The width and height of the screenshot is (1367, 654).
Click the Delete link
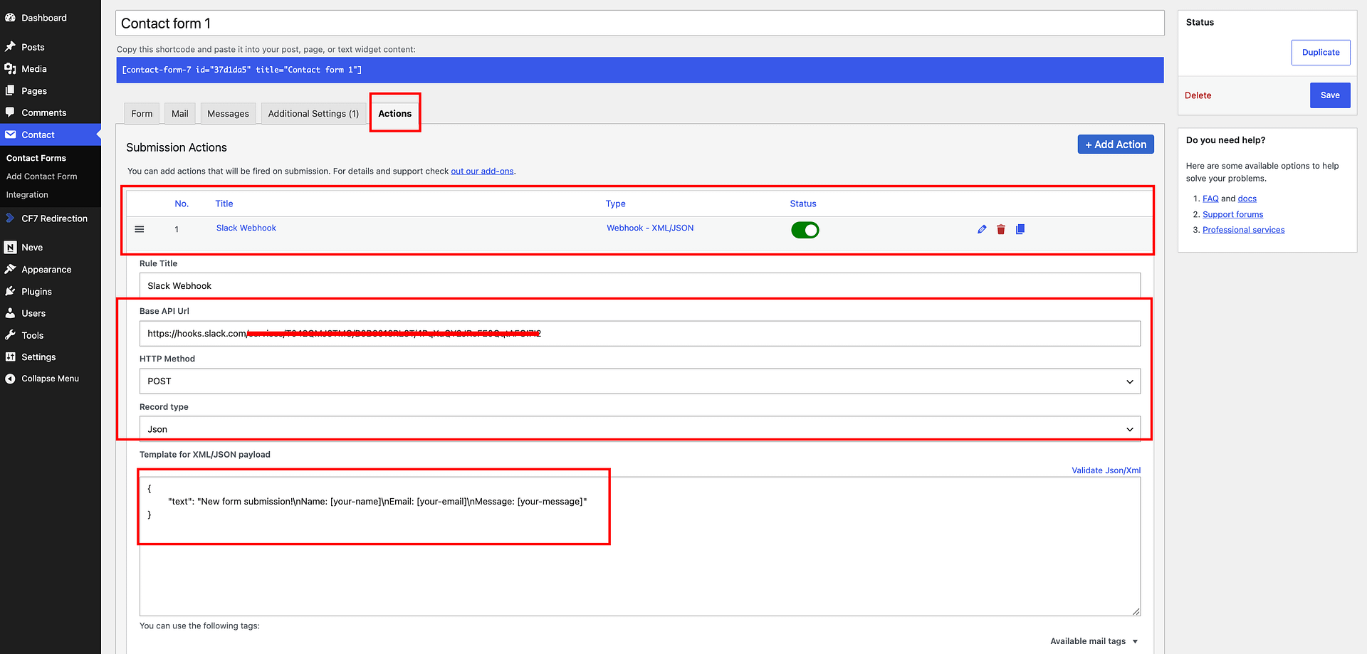pyautogui.click(x=1198, y=95)
